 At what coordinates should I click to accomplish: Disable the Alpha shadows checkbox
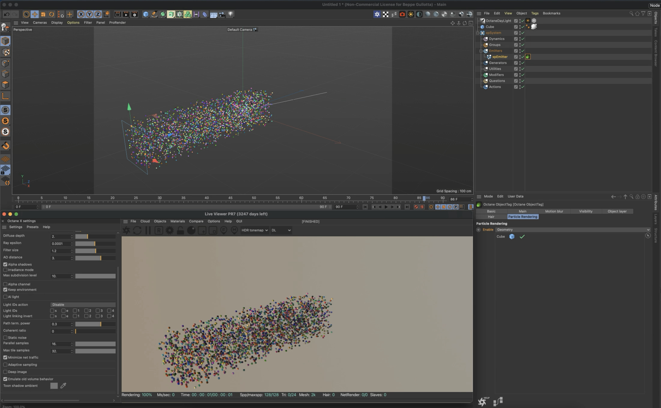point(5,264)
